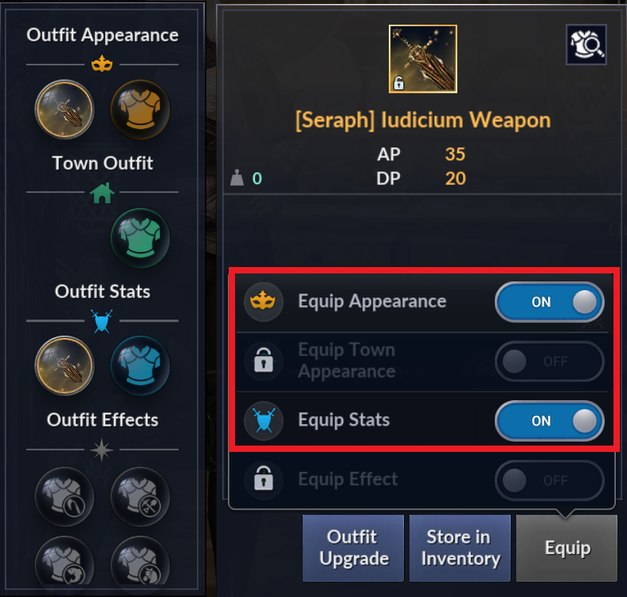Select weapon slot under Outfit Stats
This screenshot has width=627, height=597.
tap(65, 366)
